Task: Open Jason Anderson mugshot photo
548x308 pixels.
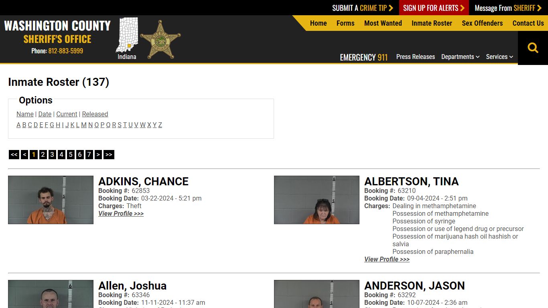Action: pyautogui.click(x=317, y=294)
